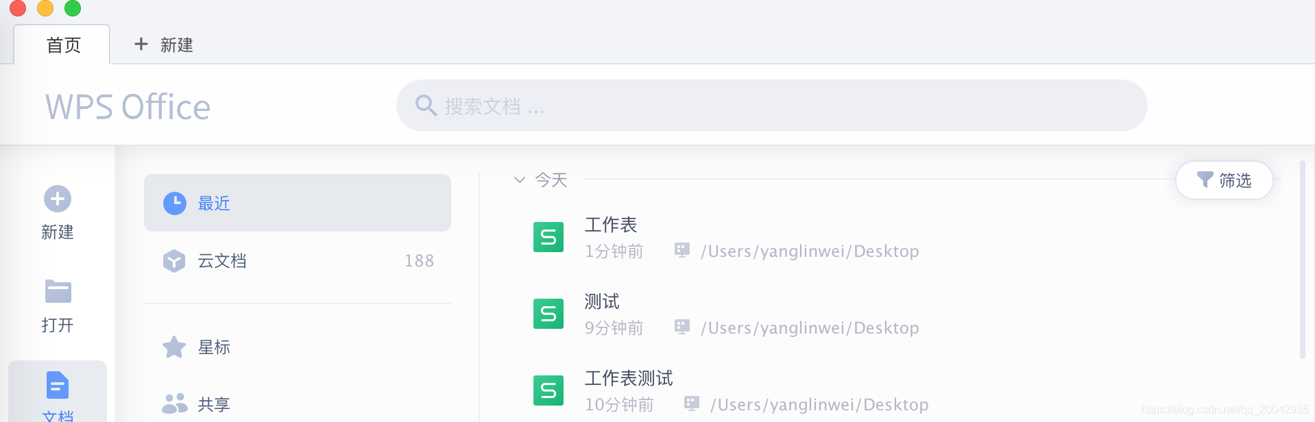The width and height of the screenshot is (1315, 422).
Task: Select the blue 文档 document icon
Action: (x=58, y=385)
